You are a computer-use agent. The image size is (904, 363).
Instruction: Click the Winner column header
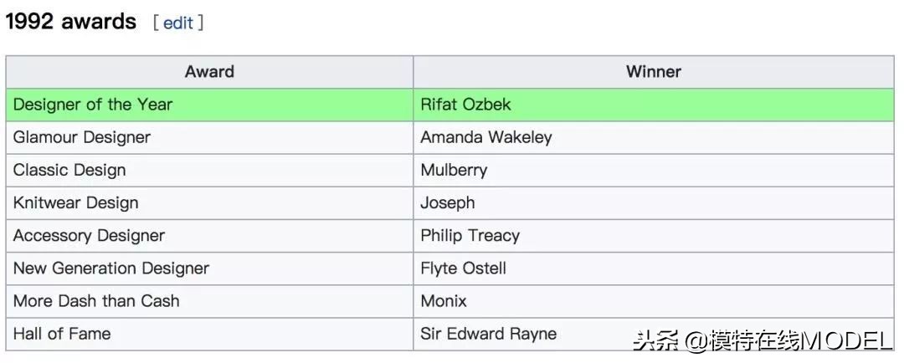653,72
